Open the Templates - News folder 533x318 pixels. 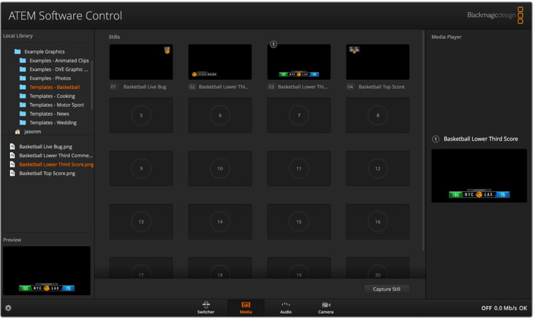click(49, 114)
